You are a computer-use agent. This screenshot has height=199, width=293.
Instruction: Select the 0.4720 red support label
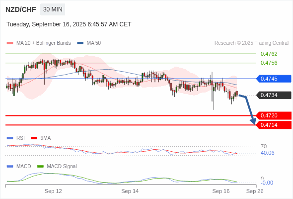pyautogui.click(x=274, y=115)
